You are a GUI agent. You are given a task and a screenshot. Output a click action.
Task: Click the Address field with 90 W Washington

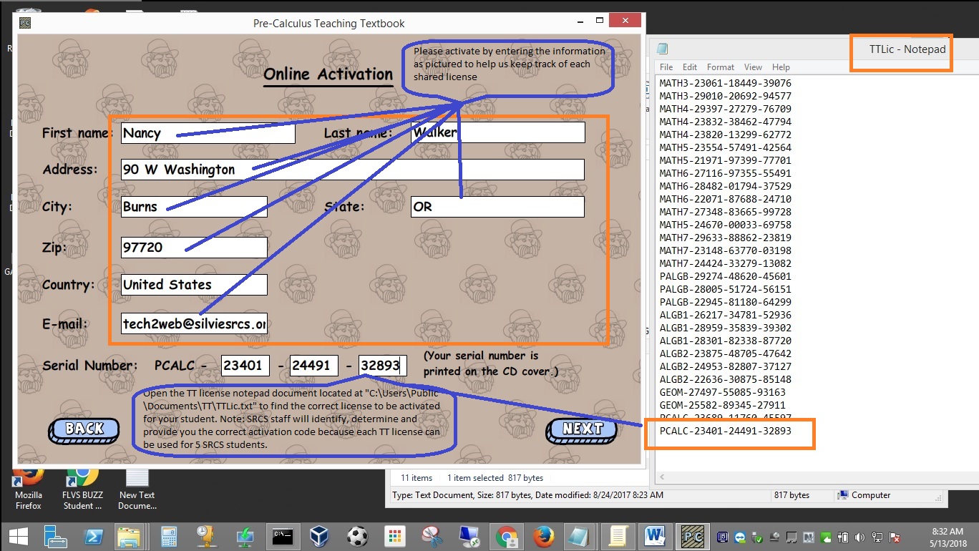click(352, 170)
